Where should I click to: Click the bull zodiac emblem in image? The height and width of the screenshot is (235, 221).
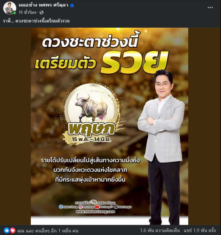(x=91, y=104)
